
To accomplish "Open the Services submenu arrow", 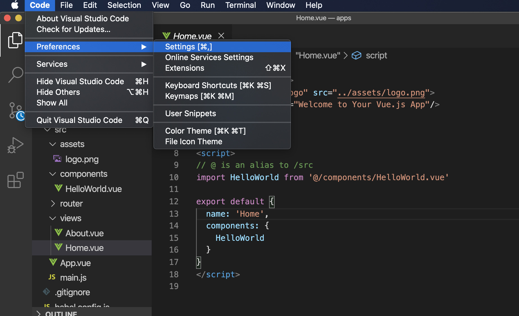I will (x=144, y=64).
